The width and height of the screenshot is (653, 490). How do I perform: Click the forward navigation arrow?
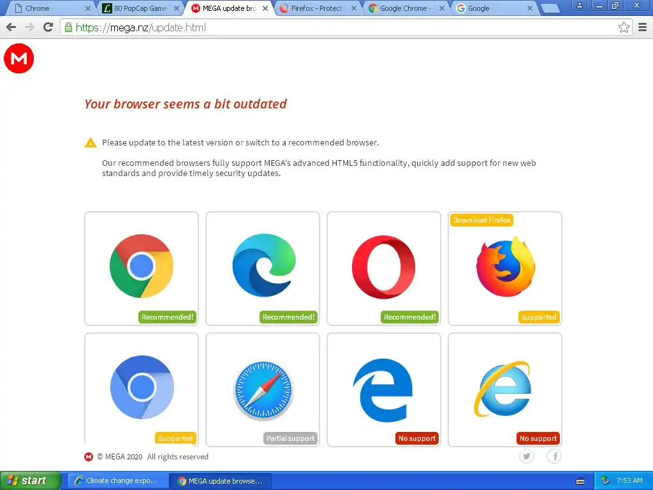pyautogui.click(x=29, y=27)
